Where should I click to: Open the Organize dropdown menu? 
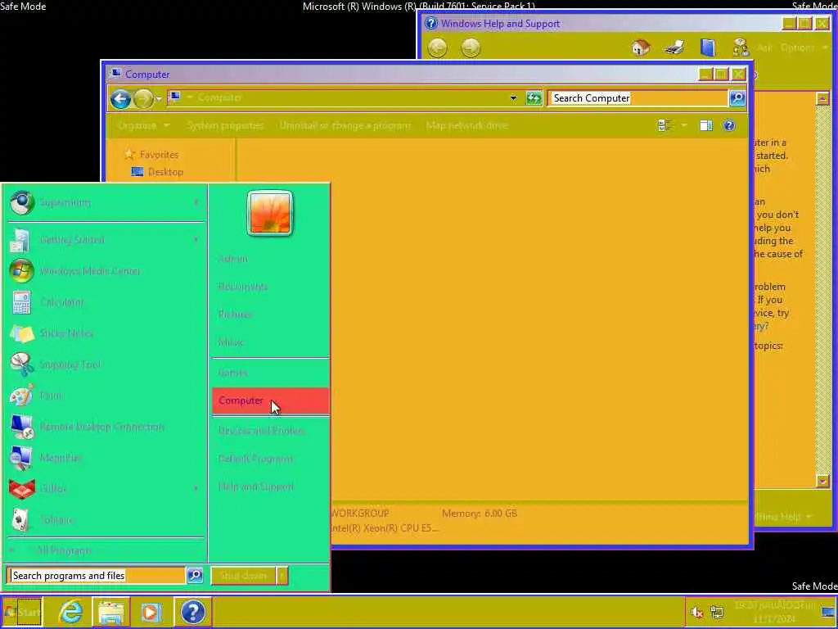click(143, 125)
